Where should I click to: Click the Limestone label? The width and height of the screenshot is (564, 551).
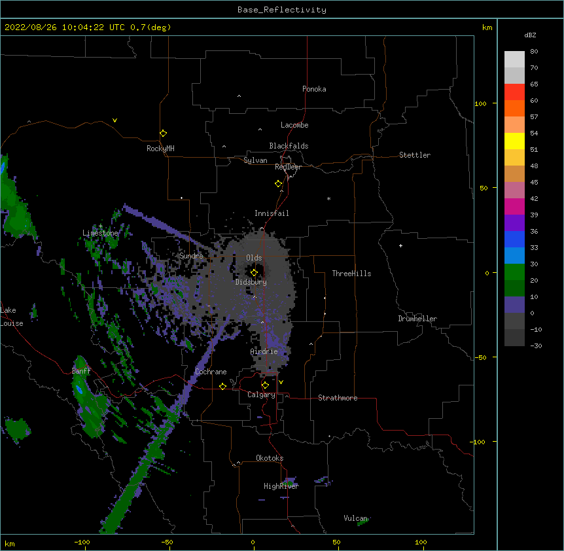point(100,233)
